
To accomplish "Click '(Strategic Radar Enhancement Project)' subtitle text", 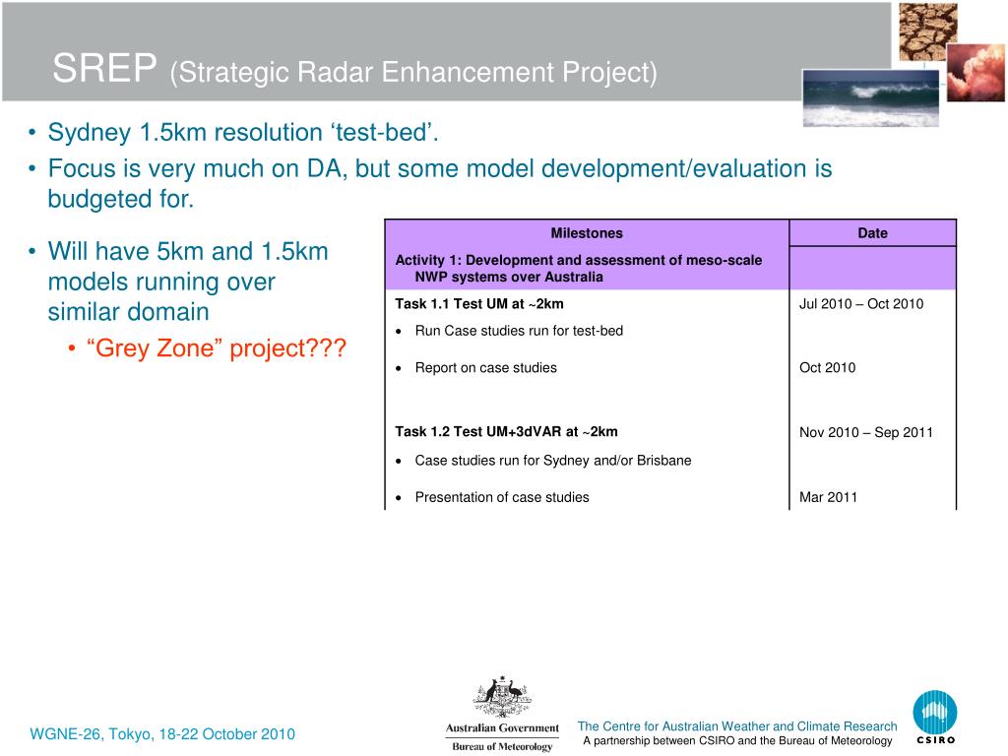I will pyautogui.click(x=413, y=73).
